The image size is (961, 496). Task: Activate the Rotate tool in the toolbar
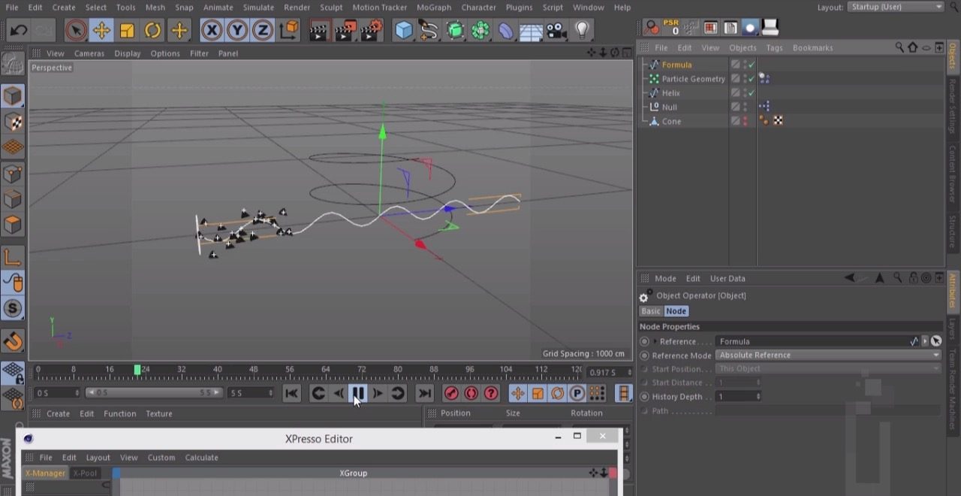click(x=152, y=31)
